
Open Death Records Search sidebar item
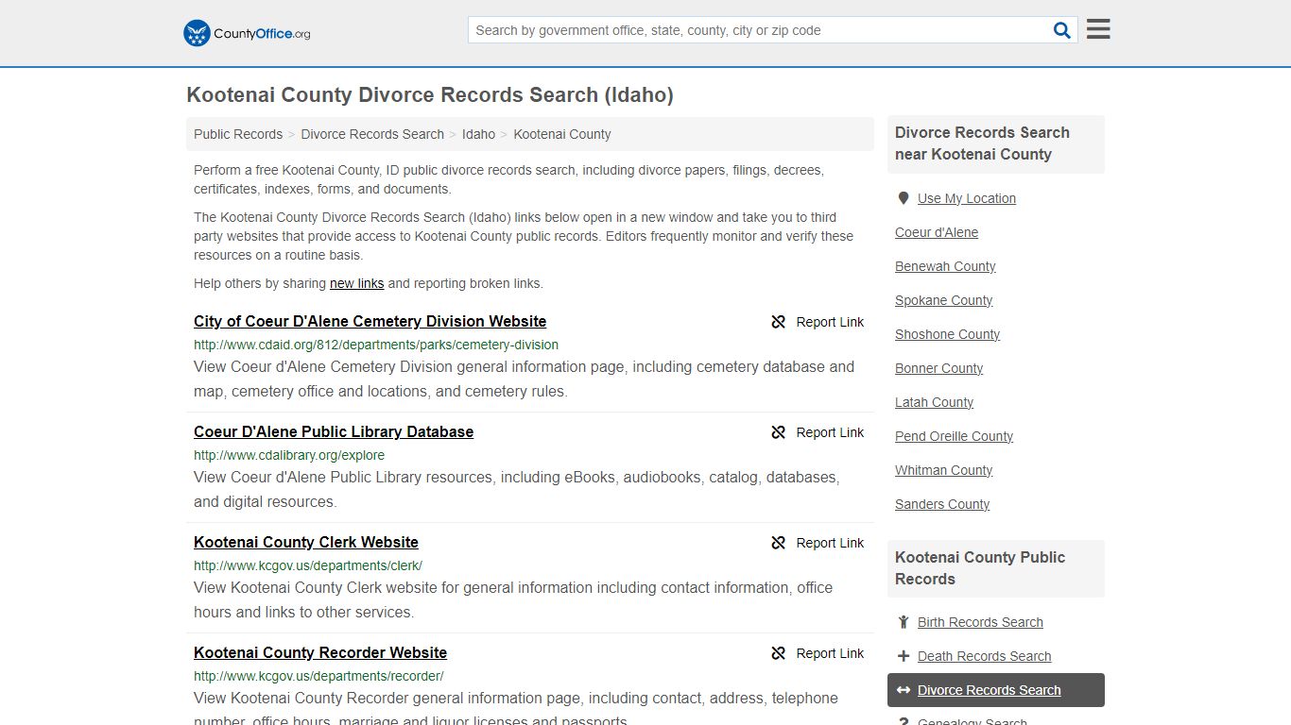point(984,656)
